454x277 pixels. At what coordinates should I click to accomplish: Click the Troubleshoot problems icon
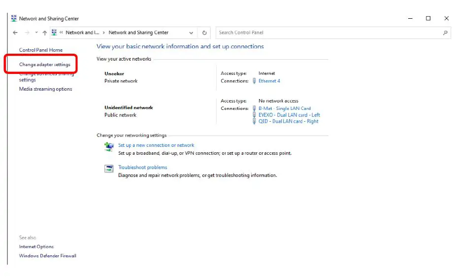[x=109, y=169]
